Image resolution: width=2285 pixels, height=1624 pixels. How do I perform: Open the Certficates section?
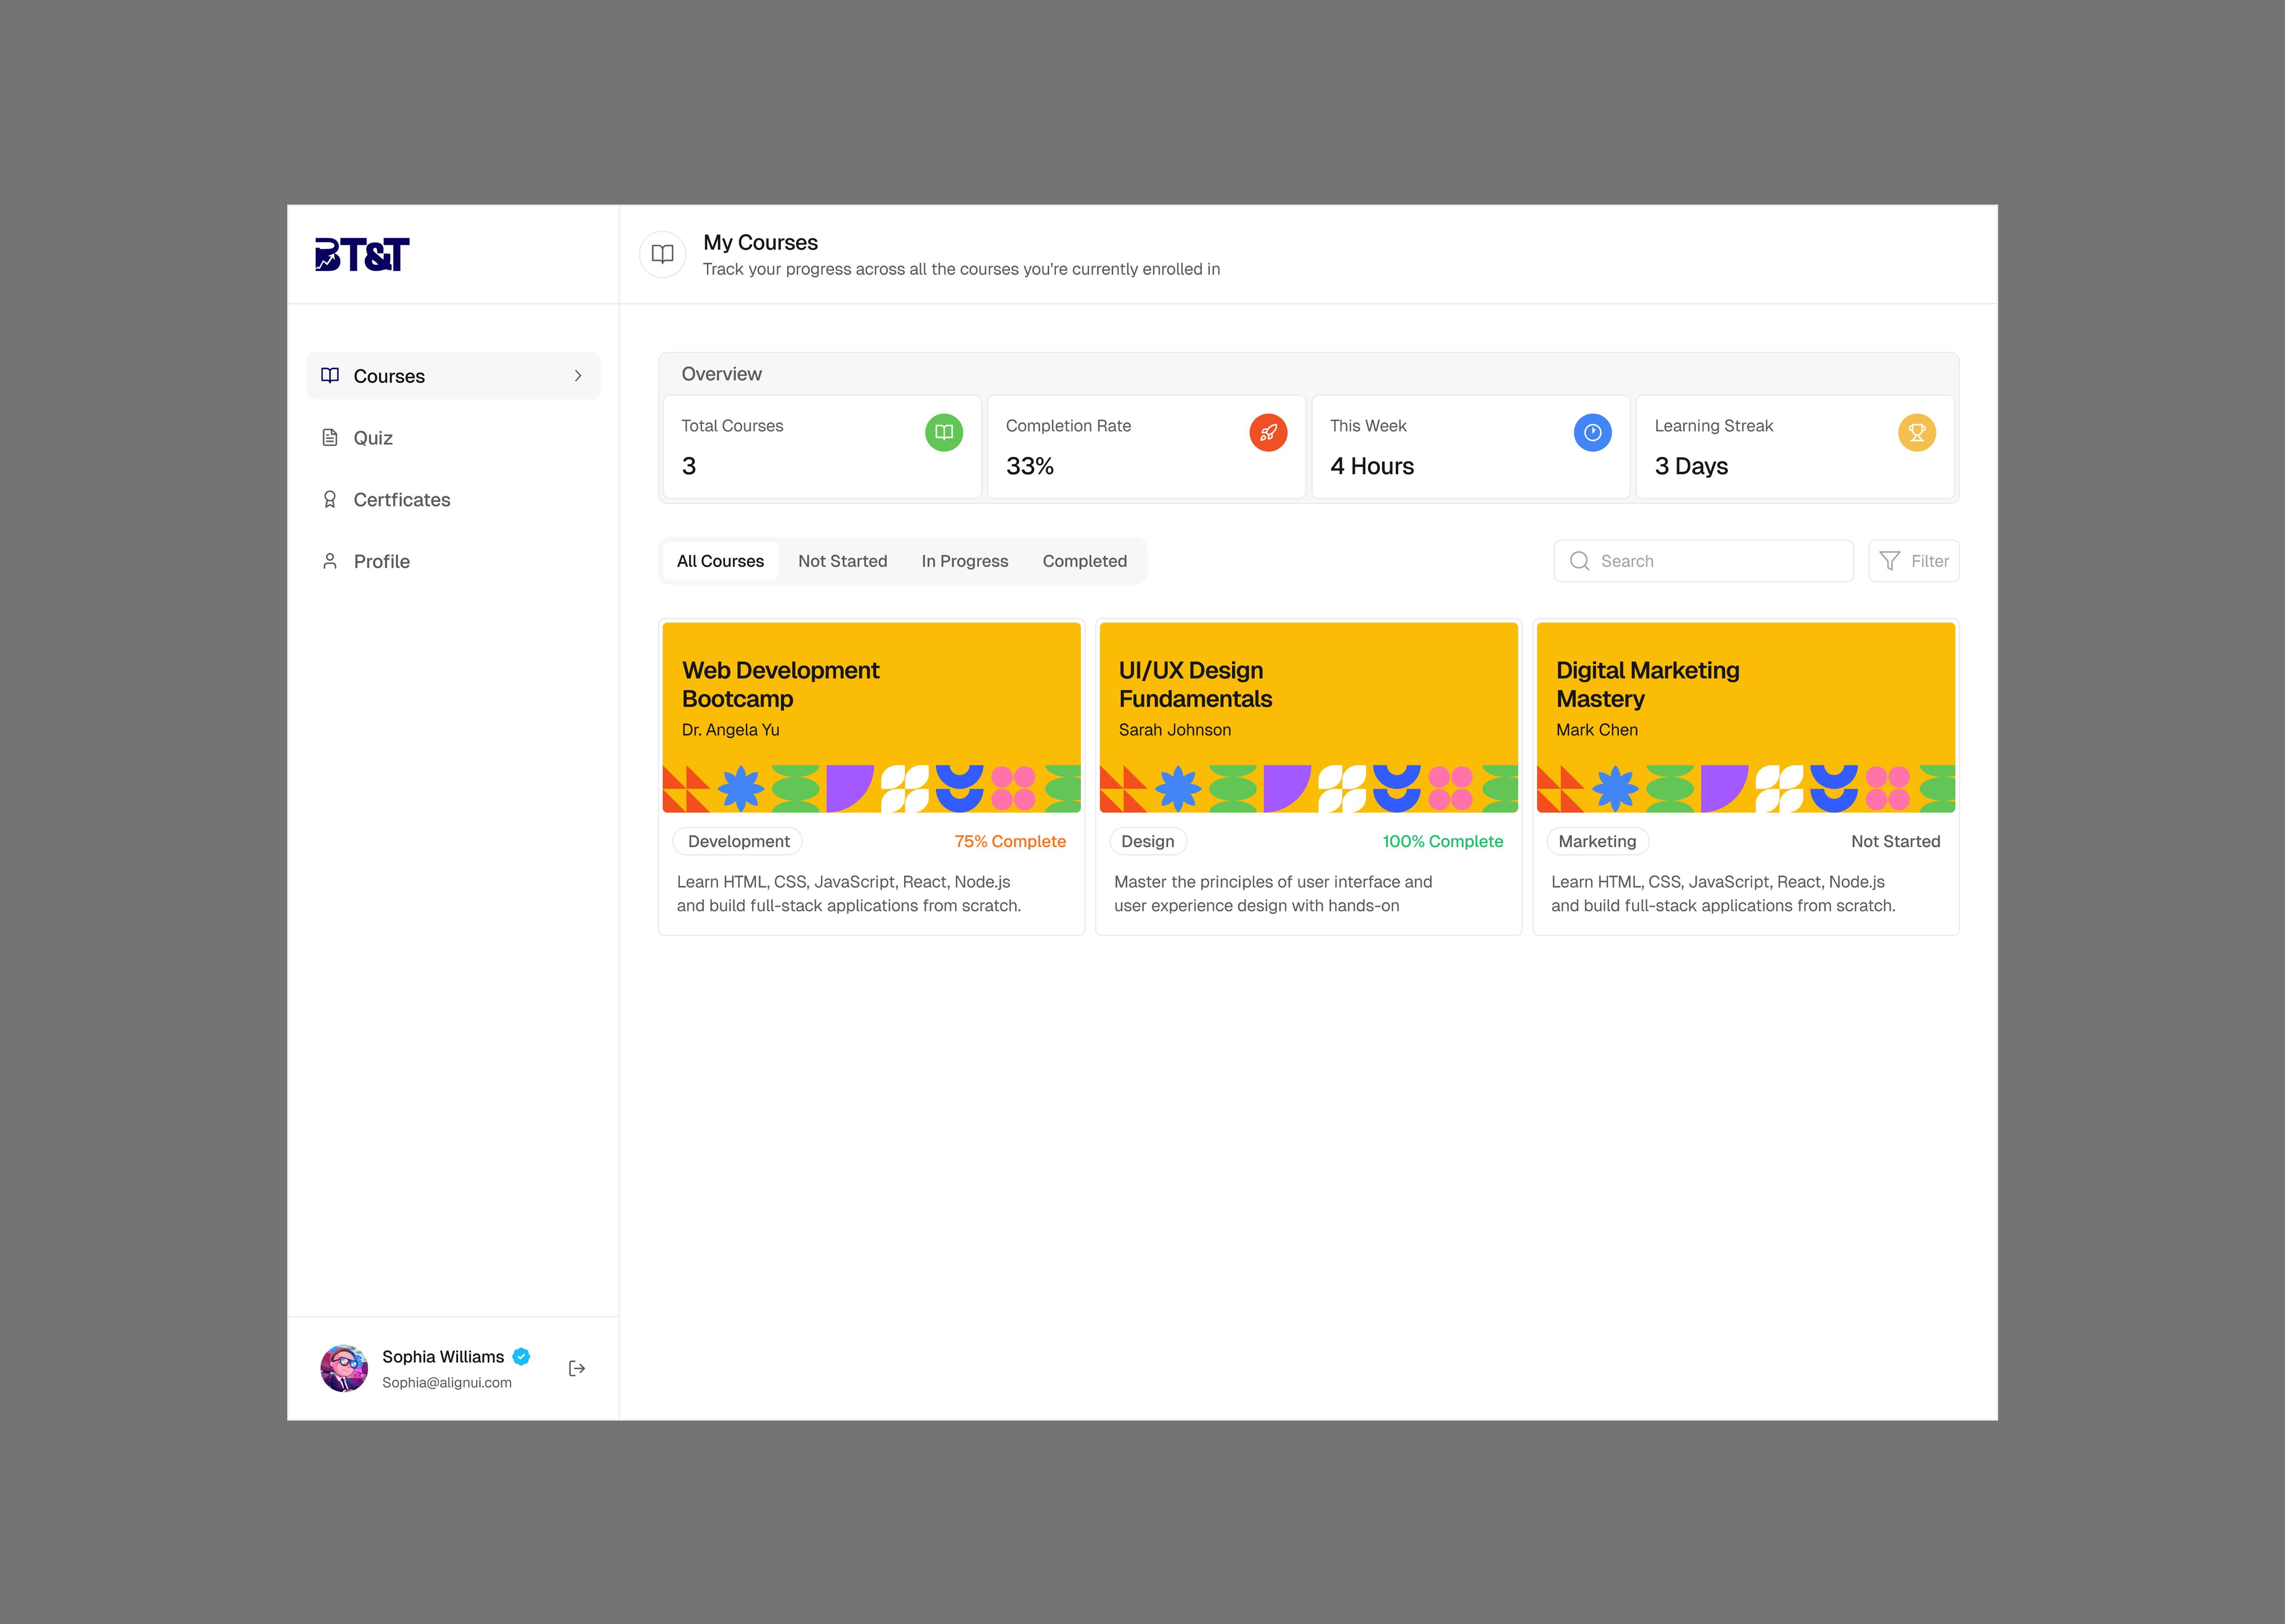click(x=453, y=500)
